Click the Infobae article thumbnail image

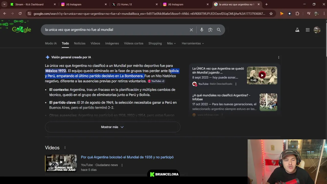[268, 102]
